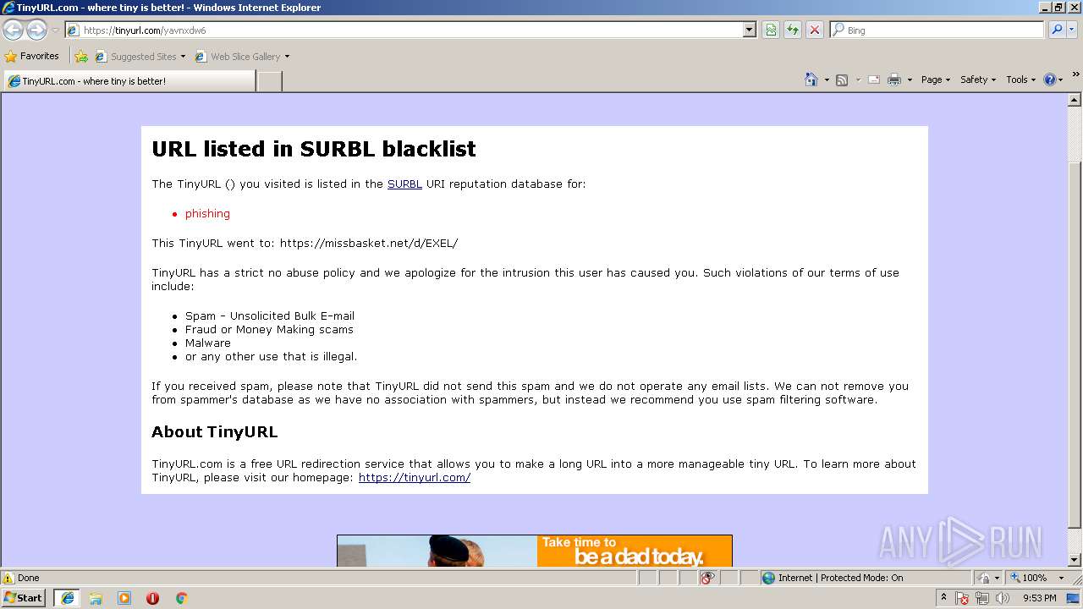Open the Page menu
The width and height of the screenshot is (1083, 609).
point(936,80)
